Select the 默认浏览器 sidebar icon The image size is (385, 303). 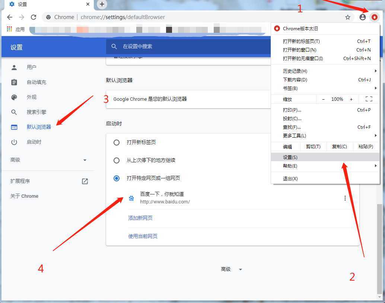tap(14, 127)
